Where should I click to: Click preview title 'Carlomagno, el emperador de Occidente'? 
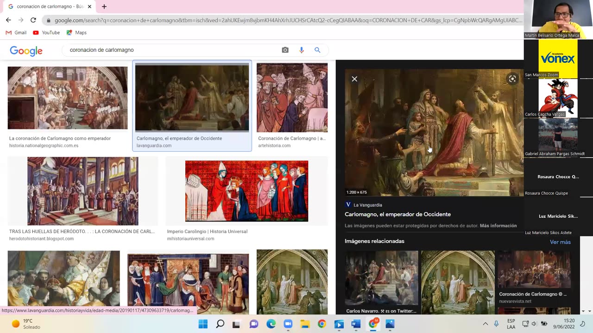[397, 214]
